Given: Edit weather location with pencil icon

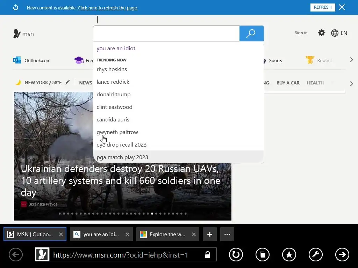Looking at the screenshot, I should click(x=67, y=82).
